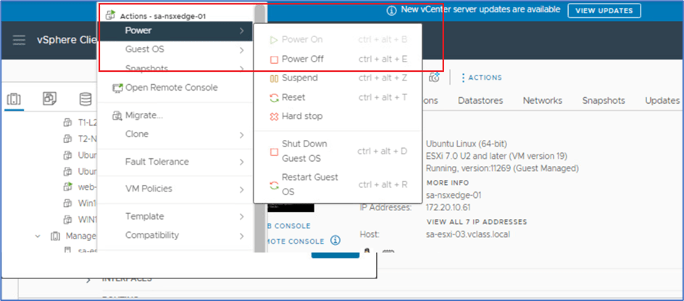
Task: Click the Open Remote Console icon
Action: click(118, 88)
